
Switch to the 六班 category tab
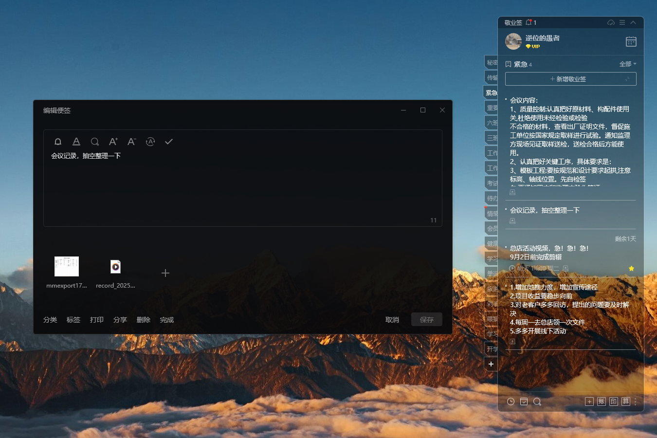tap(492, 123)
